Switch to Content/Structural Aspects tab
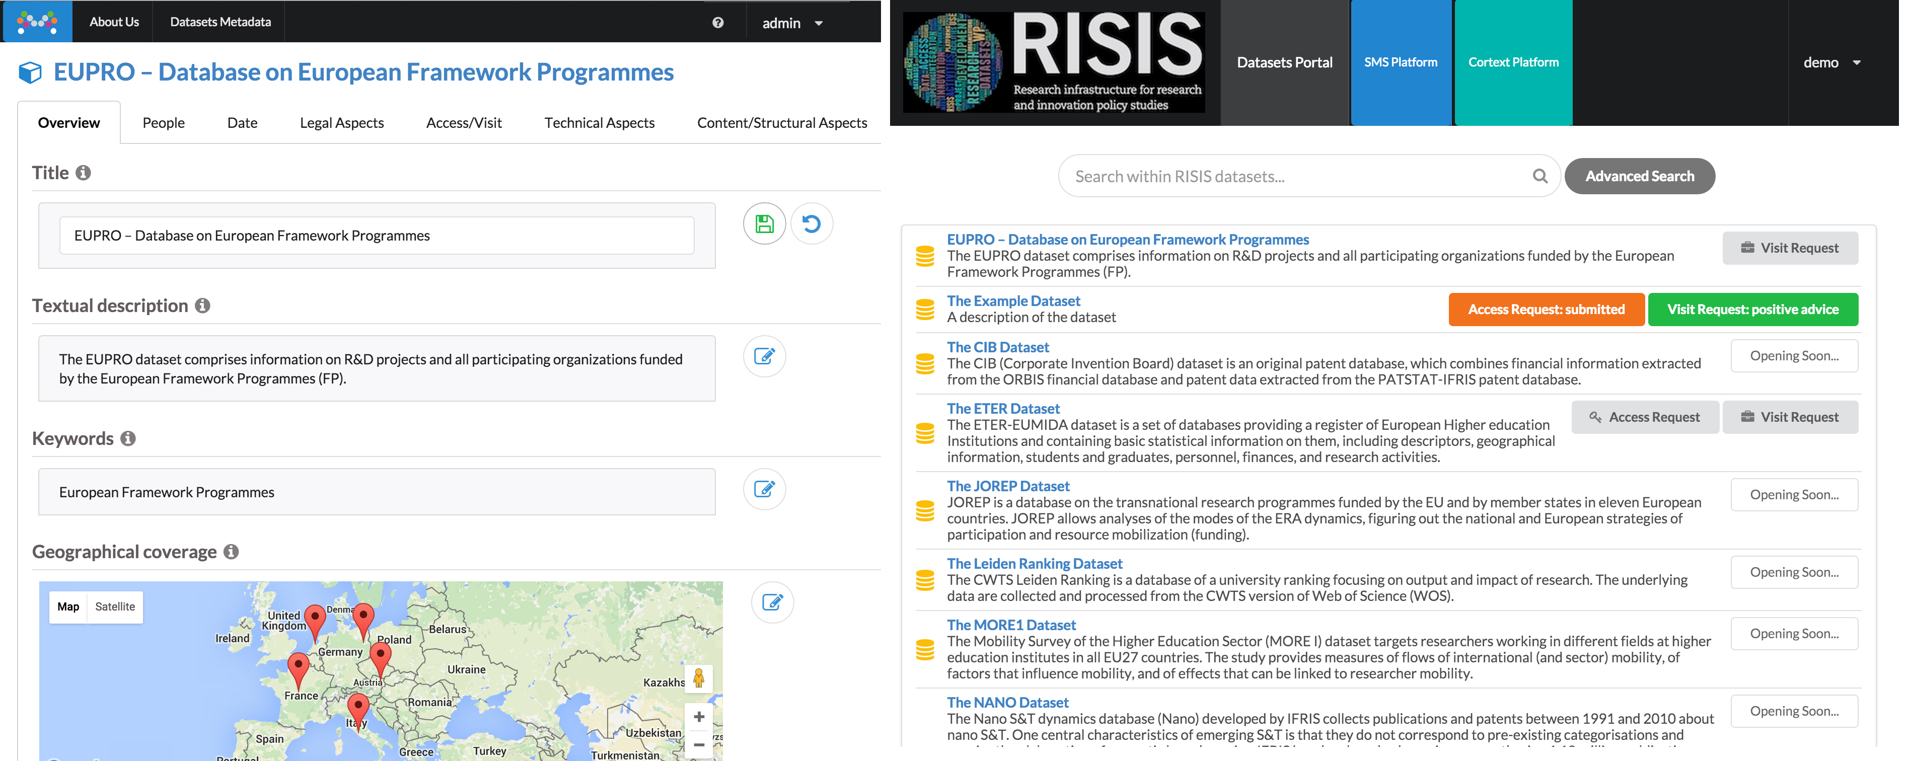The image size is (1907, 761). tap(782, 123)
